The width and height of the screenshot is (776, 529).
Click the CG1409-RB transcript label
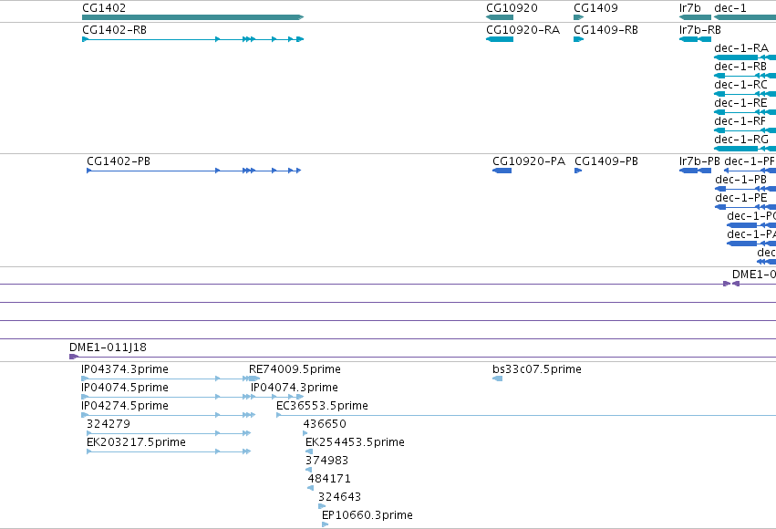pyautogui.click(x=605, y=30)
